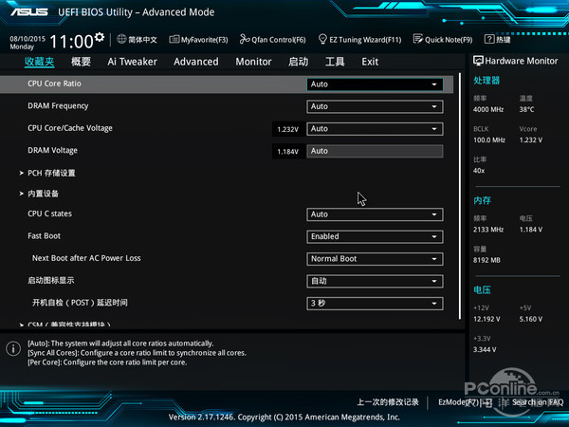Click Search on FAQ
569x427 pixels.
tap(538, 402)
